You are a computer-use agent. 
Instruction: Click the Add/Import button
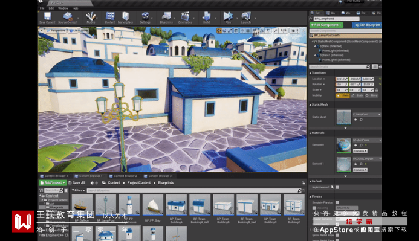pos(53,183)
